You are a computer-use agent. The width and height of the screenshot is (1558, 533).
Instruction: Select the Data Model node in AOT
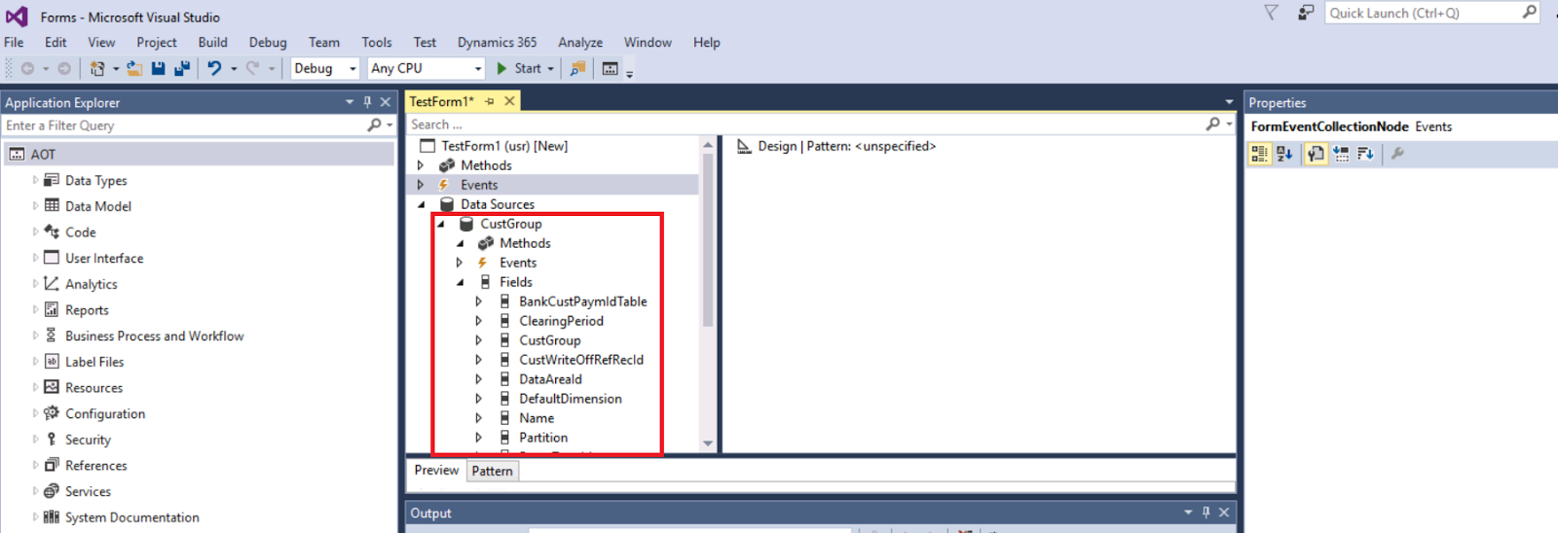(97, 206)
